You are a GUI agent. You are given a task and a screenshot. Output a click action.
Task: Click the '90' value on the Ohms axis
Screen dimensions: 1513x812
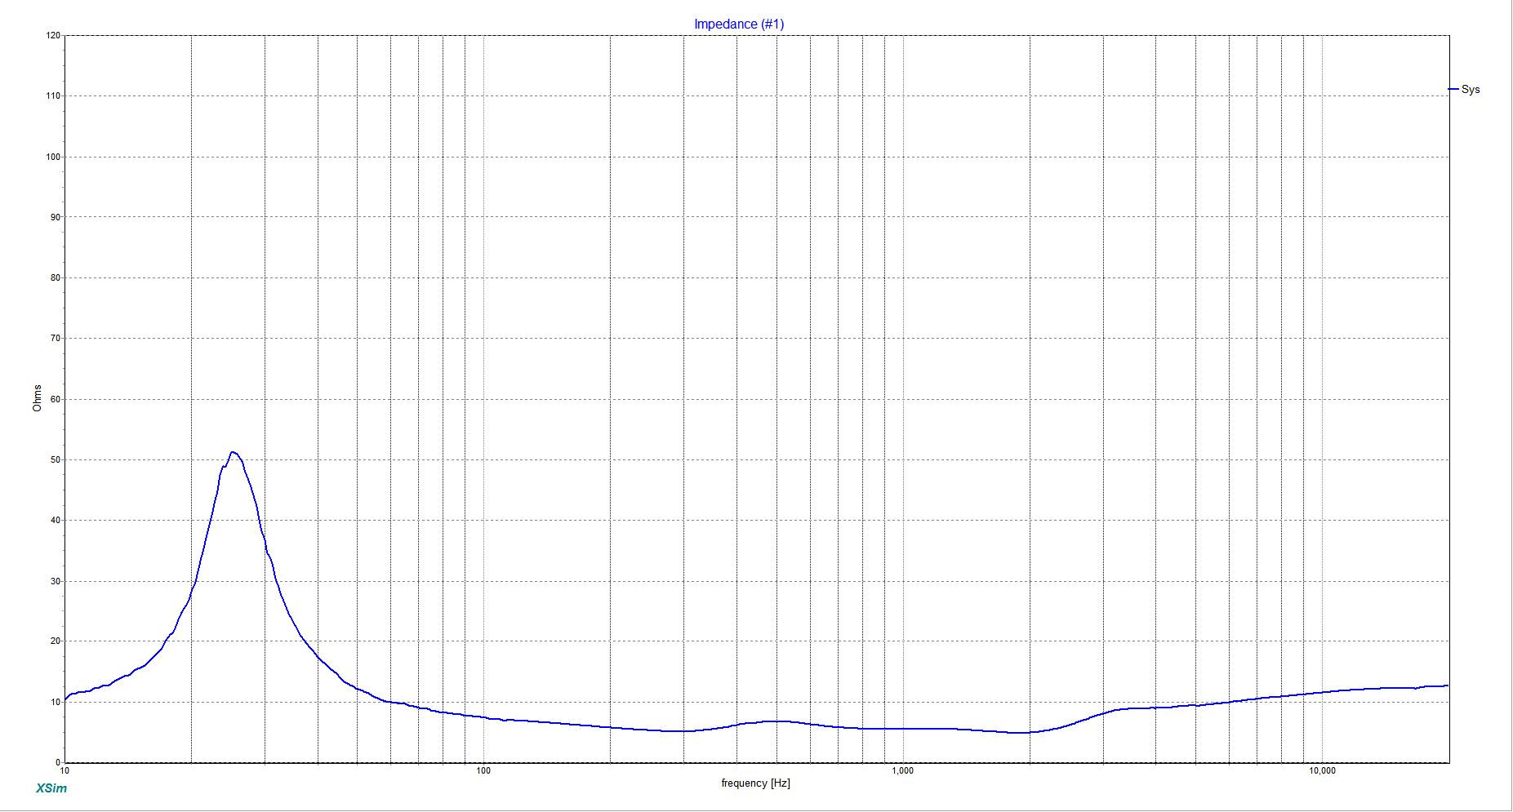click(56, 217)
